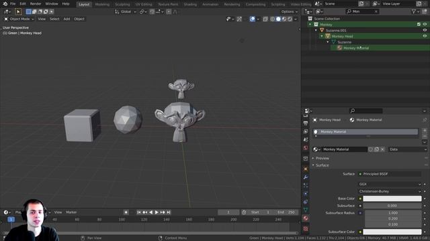Jump to the last timeline frame
Viewport: 430px width, 241px height.
tap(169, 212)
